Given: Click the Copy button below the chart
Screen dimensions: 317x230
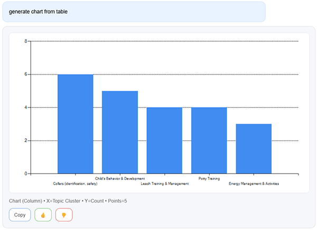Looking at the screenshot, I should point(20,215).
